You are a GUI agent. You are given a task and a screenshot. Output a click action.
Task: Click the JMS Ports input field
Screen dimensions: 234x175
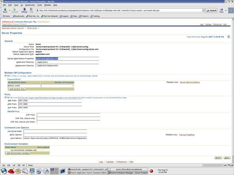click(50, 104)
